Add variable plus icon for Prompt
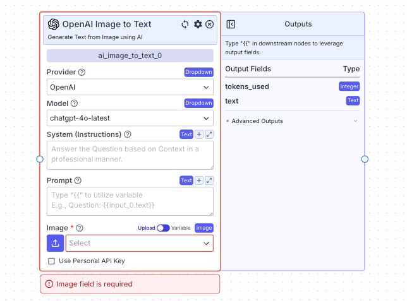407x301 pixels. pyautogui.click(x=199, y=180)
